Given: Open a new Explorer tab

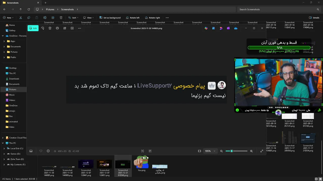Looking at the screenshot, I should click(x=45, y=3).
